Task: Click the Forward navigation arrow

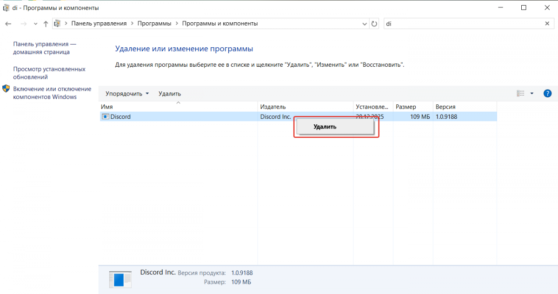Action: point(23,24)
